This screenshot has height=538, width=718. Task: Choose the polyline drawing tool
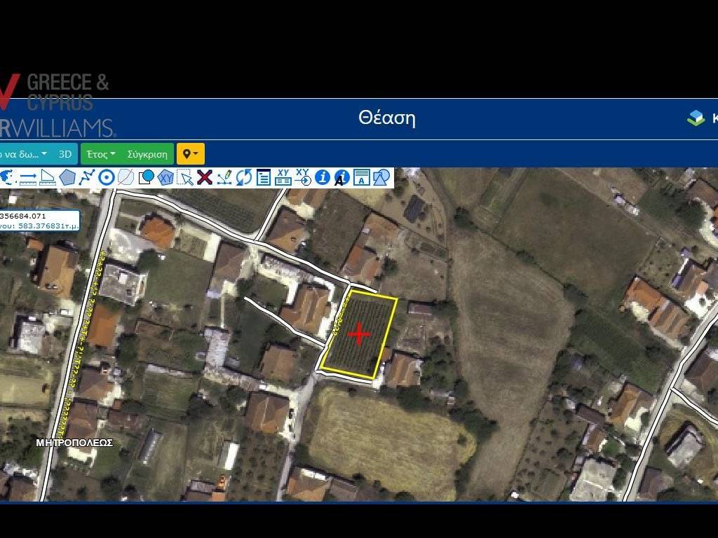tap(86, 177)
